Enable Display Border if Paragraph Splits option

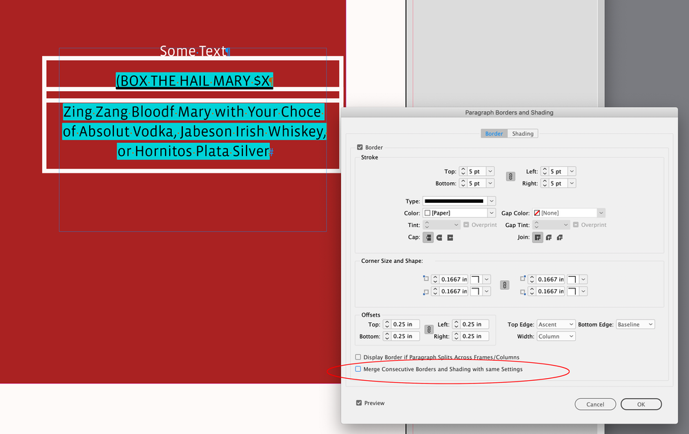click(358, 357)
